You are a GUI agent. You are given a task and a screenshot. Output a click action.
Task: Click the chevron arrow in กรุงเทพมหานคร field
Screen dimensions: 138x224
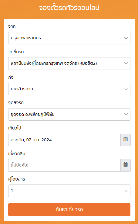126,38
